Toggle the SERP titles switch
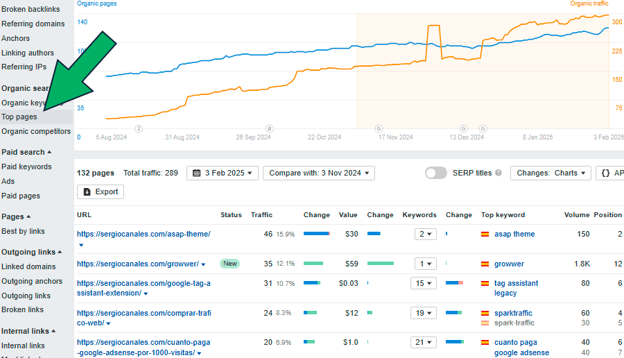This screenshot has width=624, height=358. [436, 173]
